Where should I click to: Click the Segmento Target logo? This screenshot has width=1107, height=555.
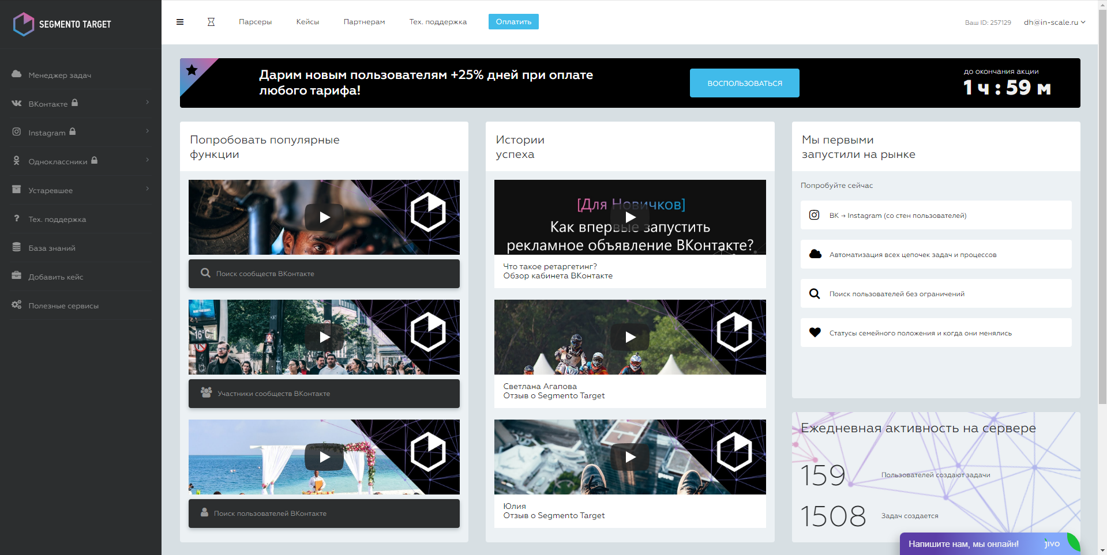(62, 24)
